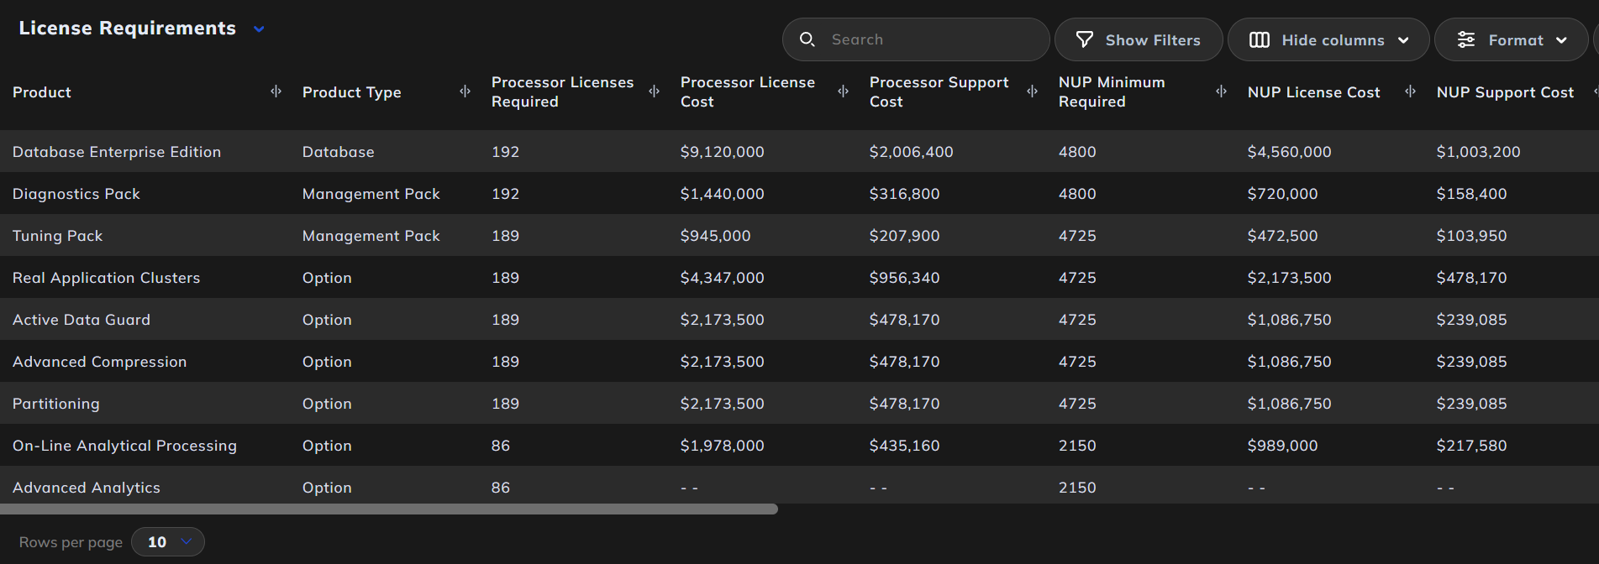The height and width of the screenshot is (564, 1599).
Task: Select the Real Application Clusters cell
Action: coord(107,278)
